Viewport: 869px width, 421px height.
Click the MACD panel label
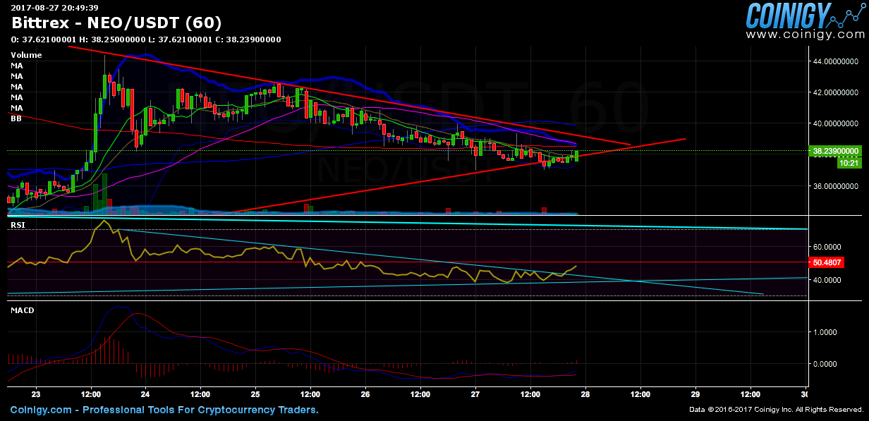(22, 310)
